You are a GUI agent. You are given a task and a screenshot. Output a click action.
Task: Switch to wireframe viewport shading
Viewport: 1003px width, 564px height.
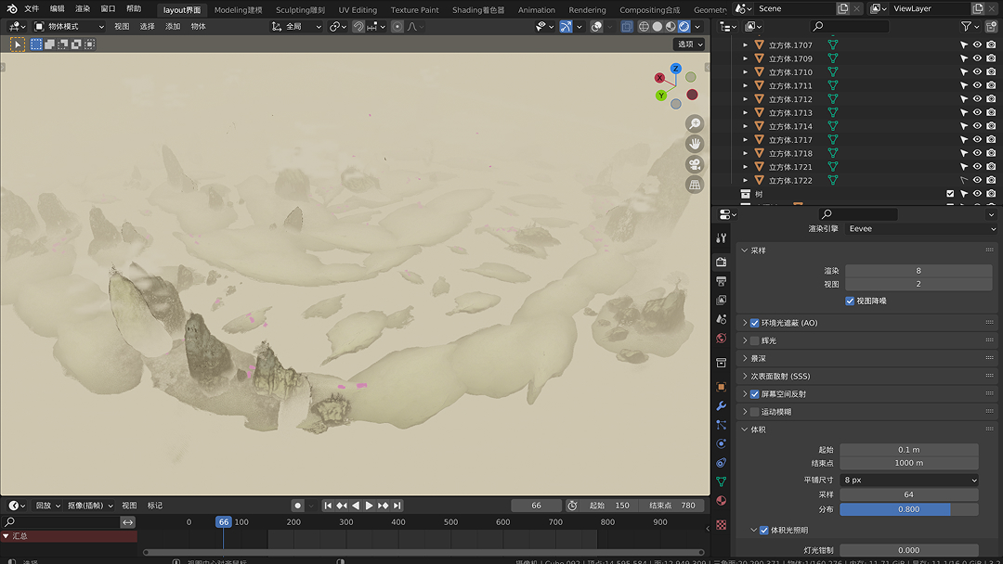(644, 26)
